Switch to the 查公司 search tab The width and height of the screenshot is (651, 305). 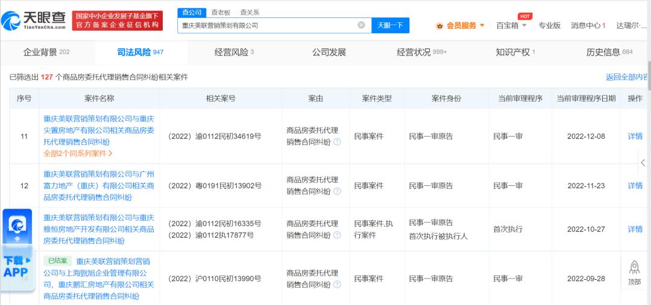(x=192, y=13)
